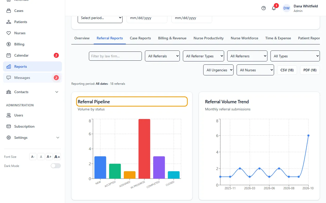The width and height of the screenshot is (326, 203).
Task: Open the All Urgencies dropdown
Action: point(218,70)
